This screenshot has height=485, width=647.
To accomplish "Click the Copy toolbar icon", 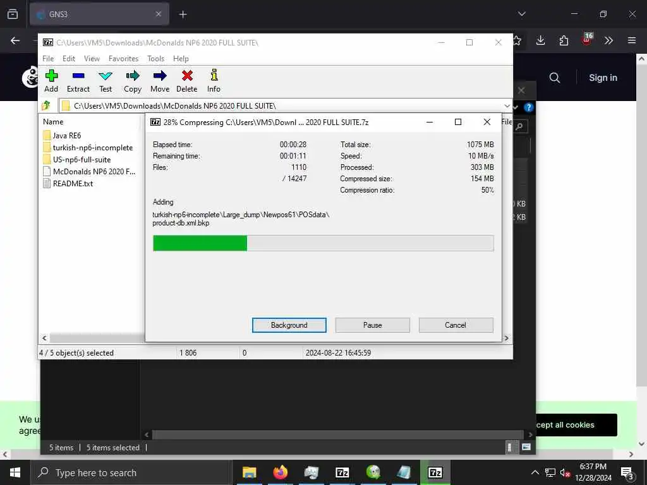I will click(133, 81).
